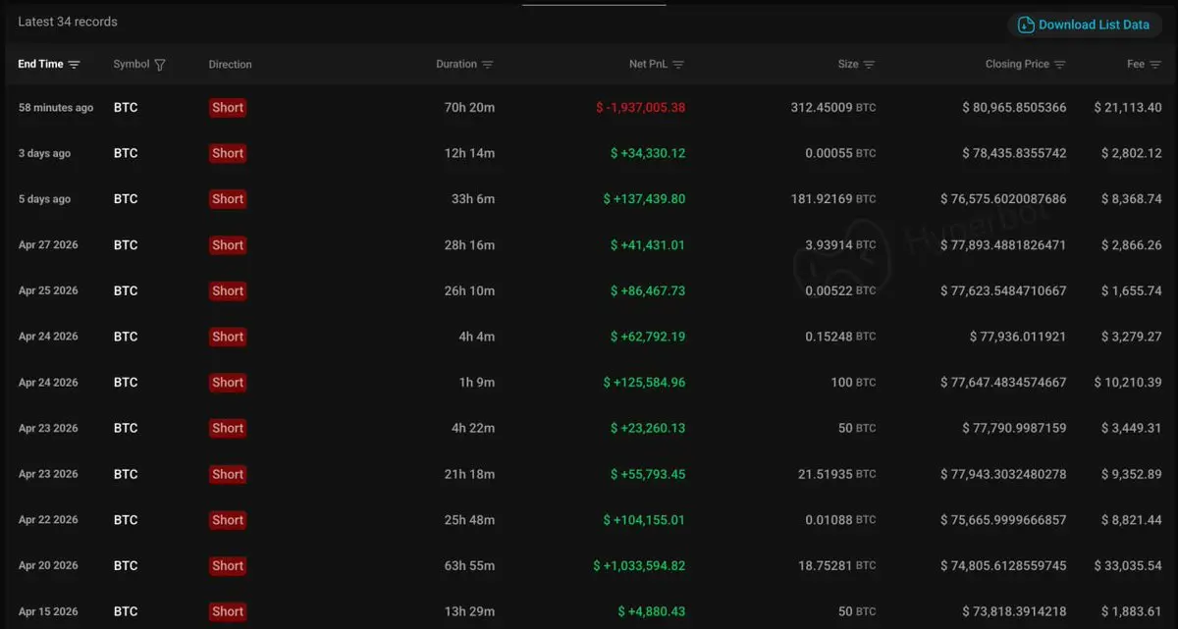1178x629 pixels.
Task: Select the Short badge in the 5 days ago row
Action: coord(228,199)
